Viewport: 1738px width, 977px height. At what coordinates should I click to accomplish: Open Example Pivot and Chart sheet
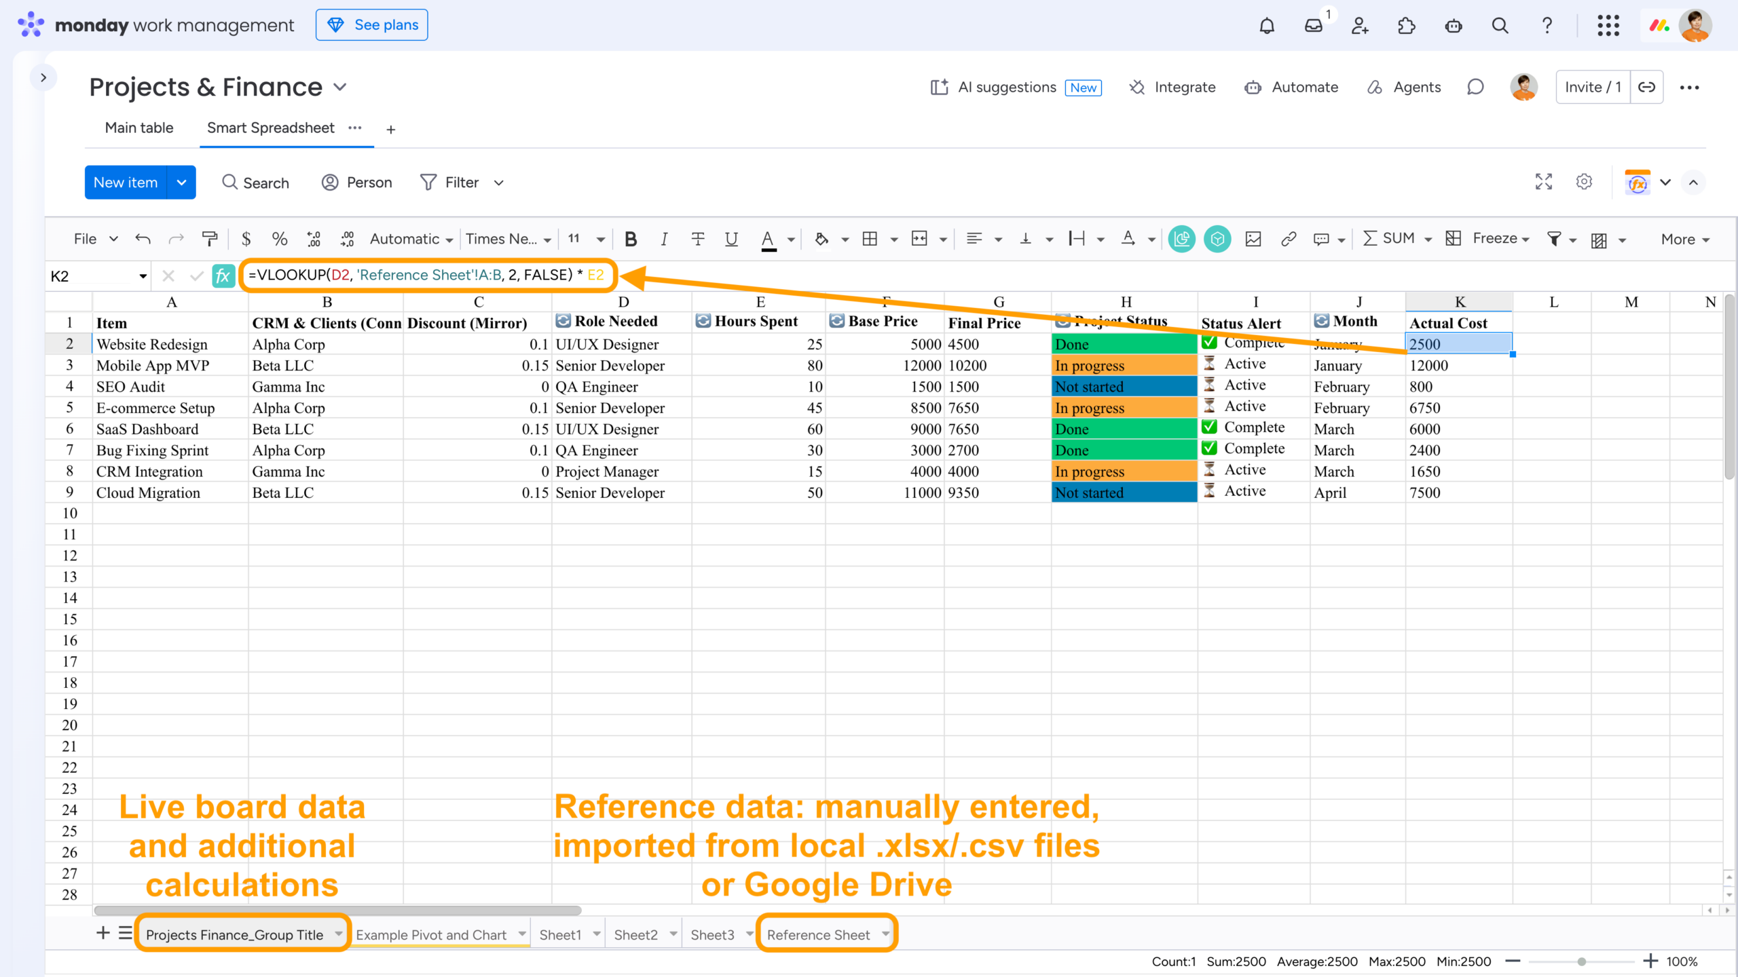point(431,935)
